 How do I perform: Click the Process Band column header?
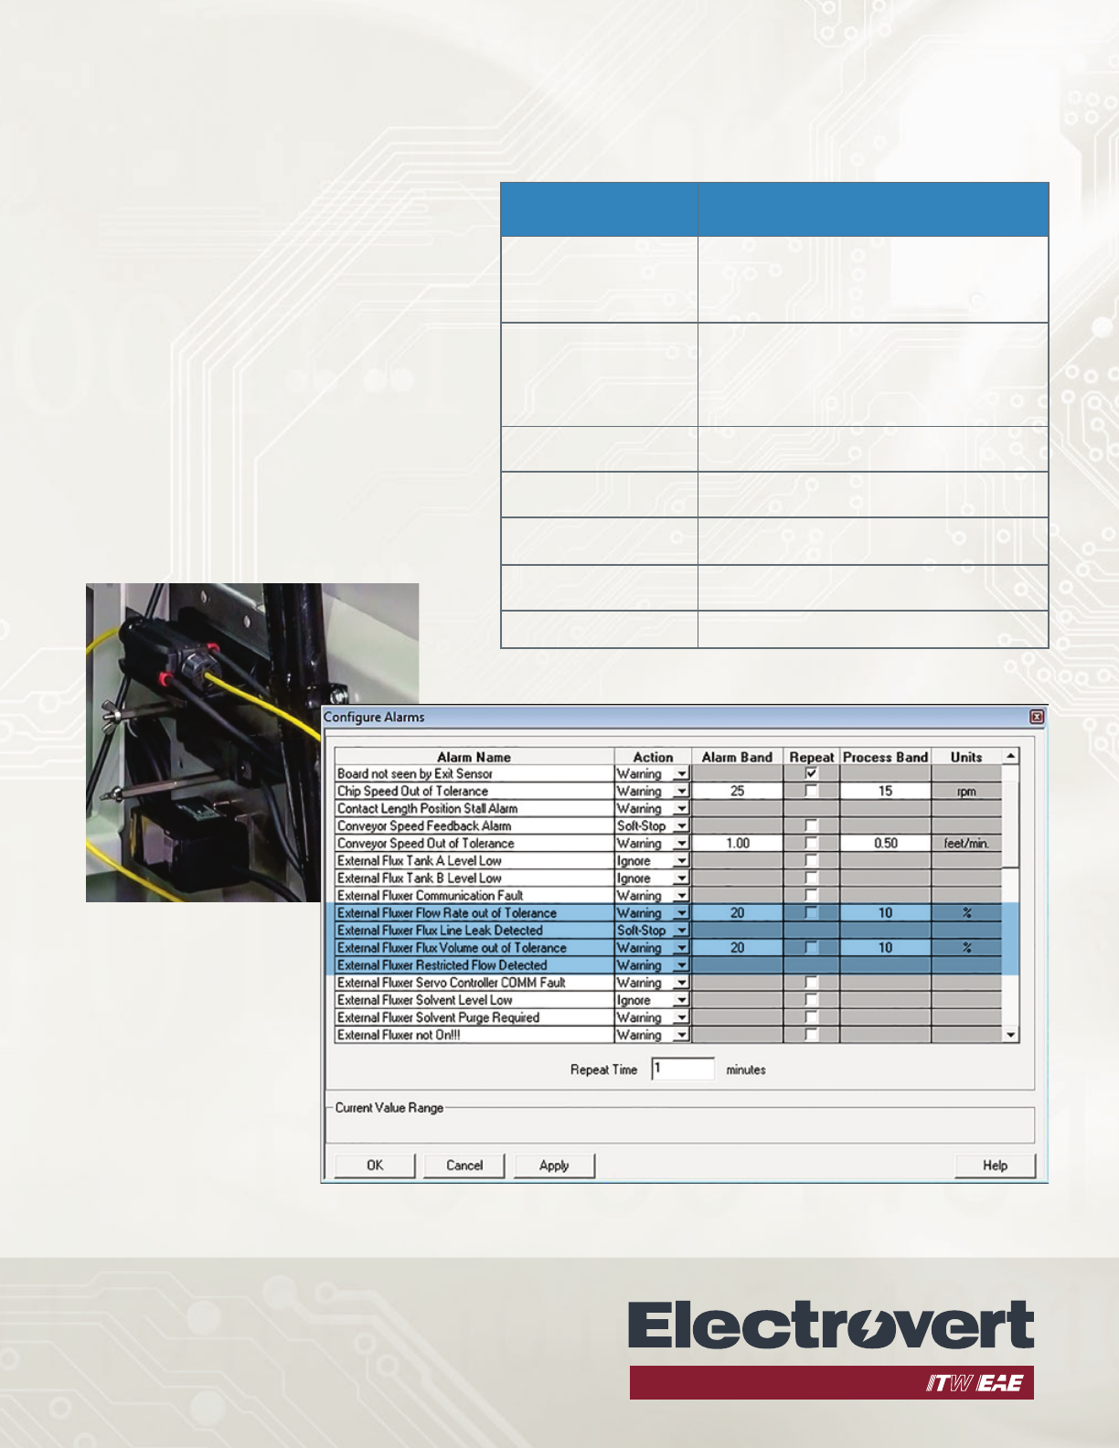pyautogui.click(x=885, y=757)
